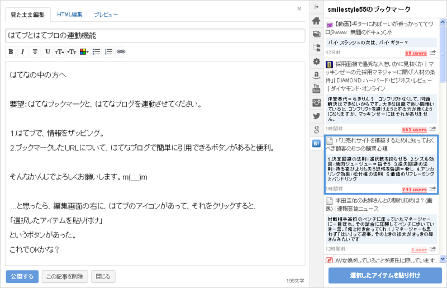Open the 665 users bookmark count link
Image resolution: width=447 pixels, height=288 pixels.
click(414, 130)
